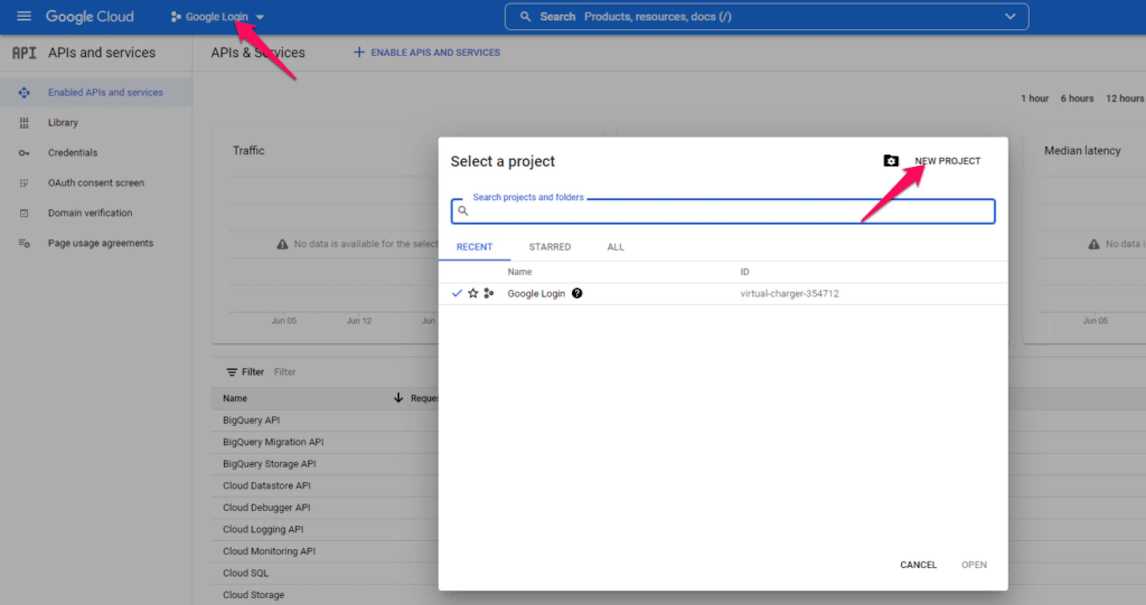Sort by Name column arrow
Viewport: 1146px width, 605px height.
(398, 398)
